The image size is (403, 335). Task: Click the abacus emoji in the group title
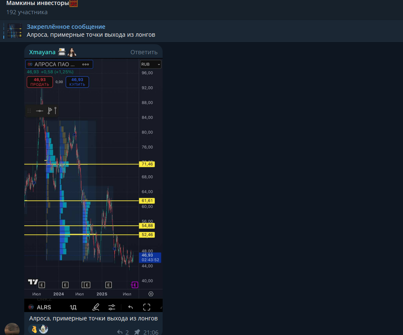[x=74, y=3]
